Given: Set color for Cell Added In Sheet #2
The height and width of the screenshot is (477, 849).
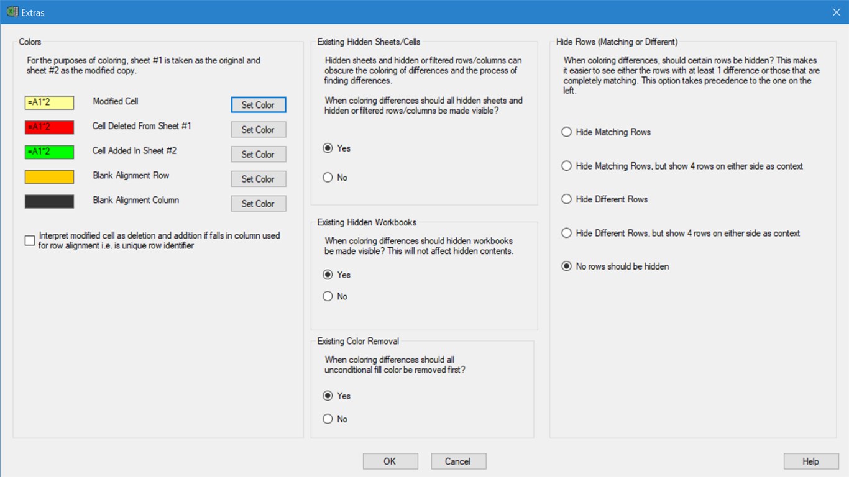Looking at the screenshot, I should click(258, 154).
